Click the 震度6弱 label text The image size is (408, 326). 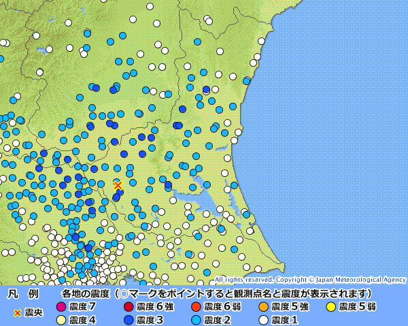[222, 306]
